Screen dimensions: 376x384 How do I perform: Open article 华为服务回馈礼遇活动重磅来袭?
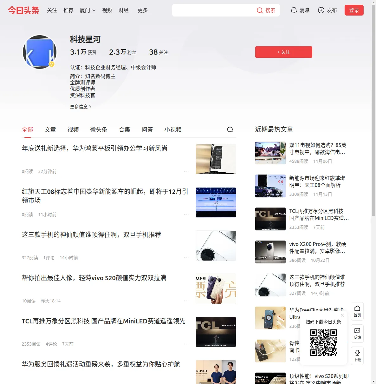[x=101, y=364]
